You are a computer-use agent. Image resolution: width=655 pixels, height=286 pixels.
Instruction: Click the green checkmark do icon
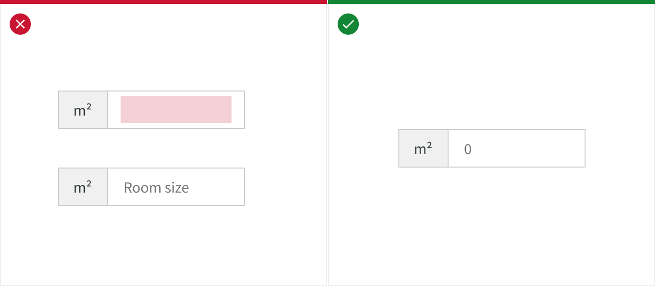pyautogui.click(x=348, y=24)
